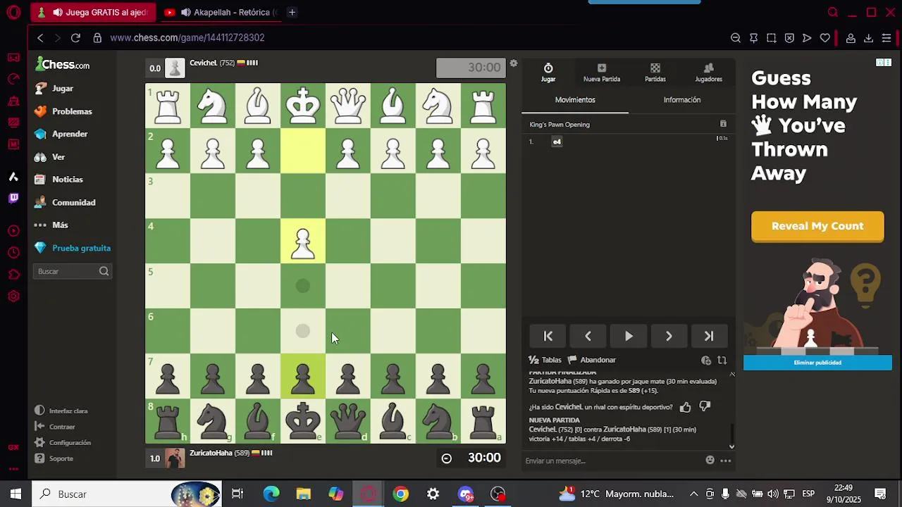The image size is (902, 507).
Task: Advance one move forward
Action: coord(669,337)
